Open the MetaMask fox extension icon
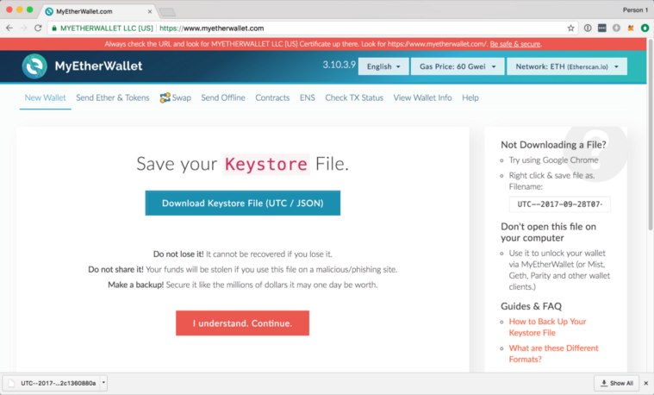The height and width of the screenshot is (395, 654). point(631,28)
